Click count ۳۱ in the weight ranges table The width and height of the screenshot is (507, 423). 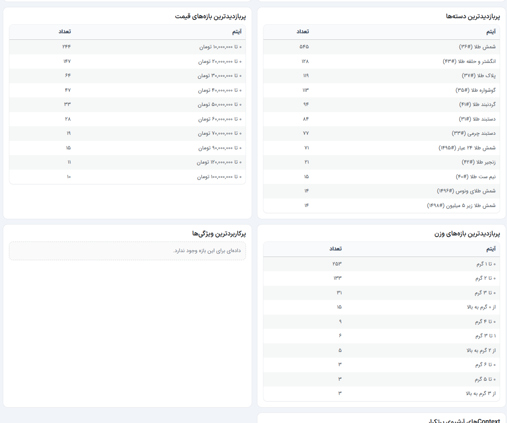(339, 293)
